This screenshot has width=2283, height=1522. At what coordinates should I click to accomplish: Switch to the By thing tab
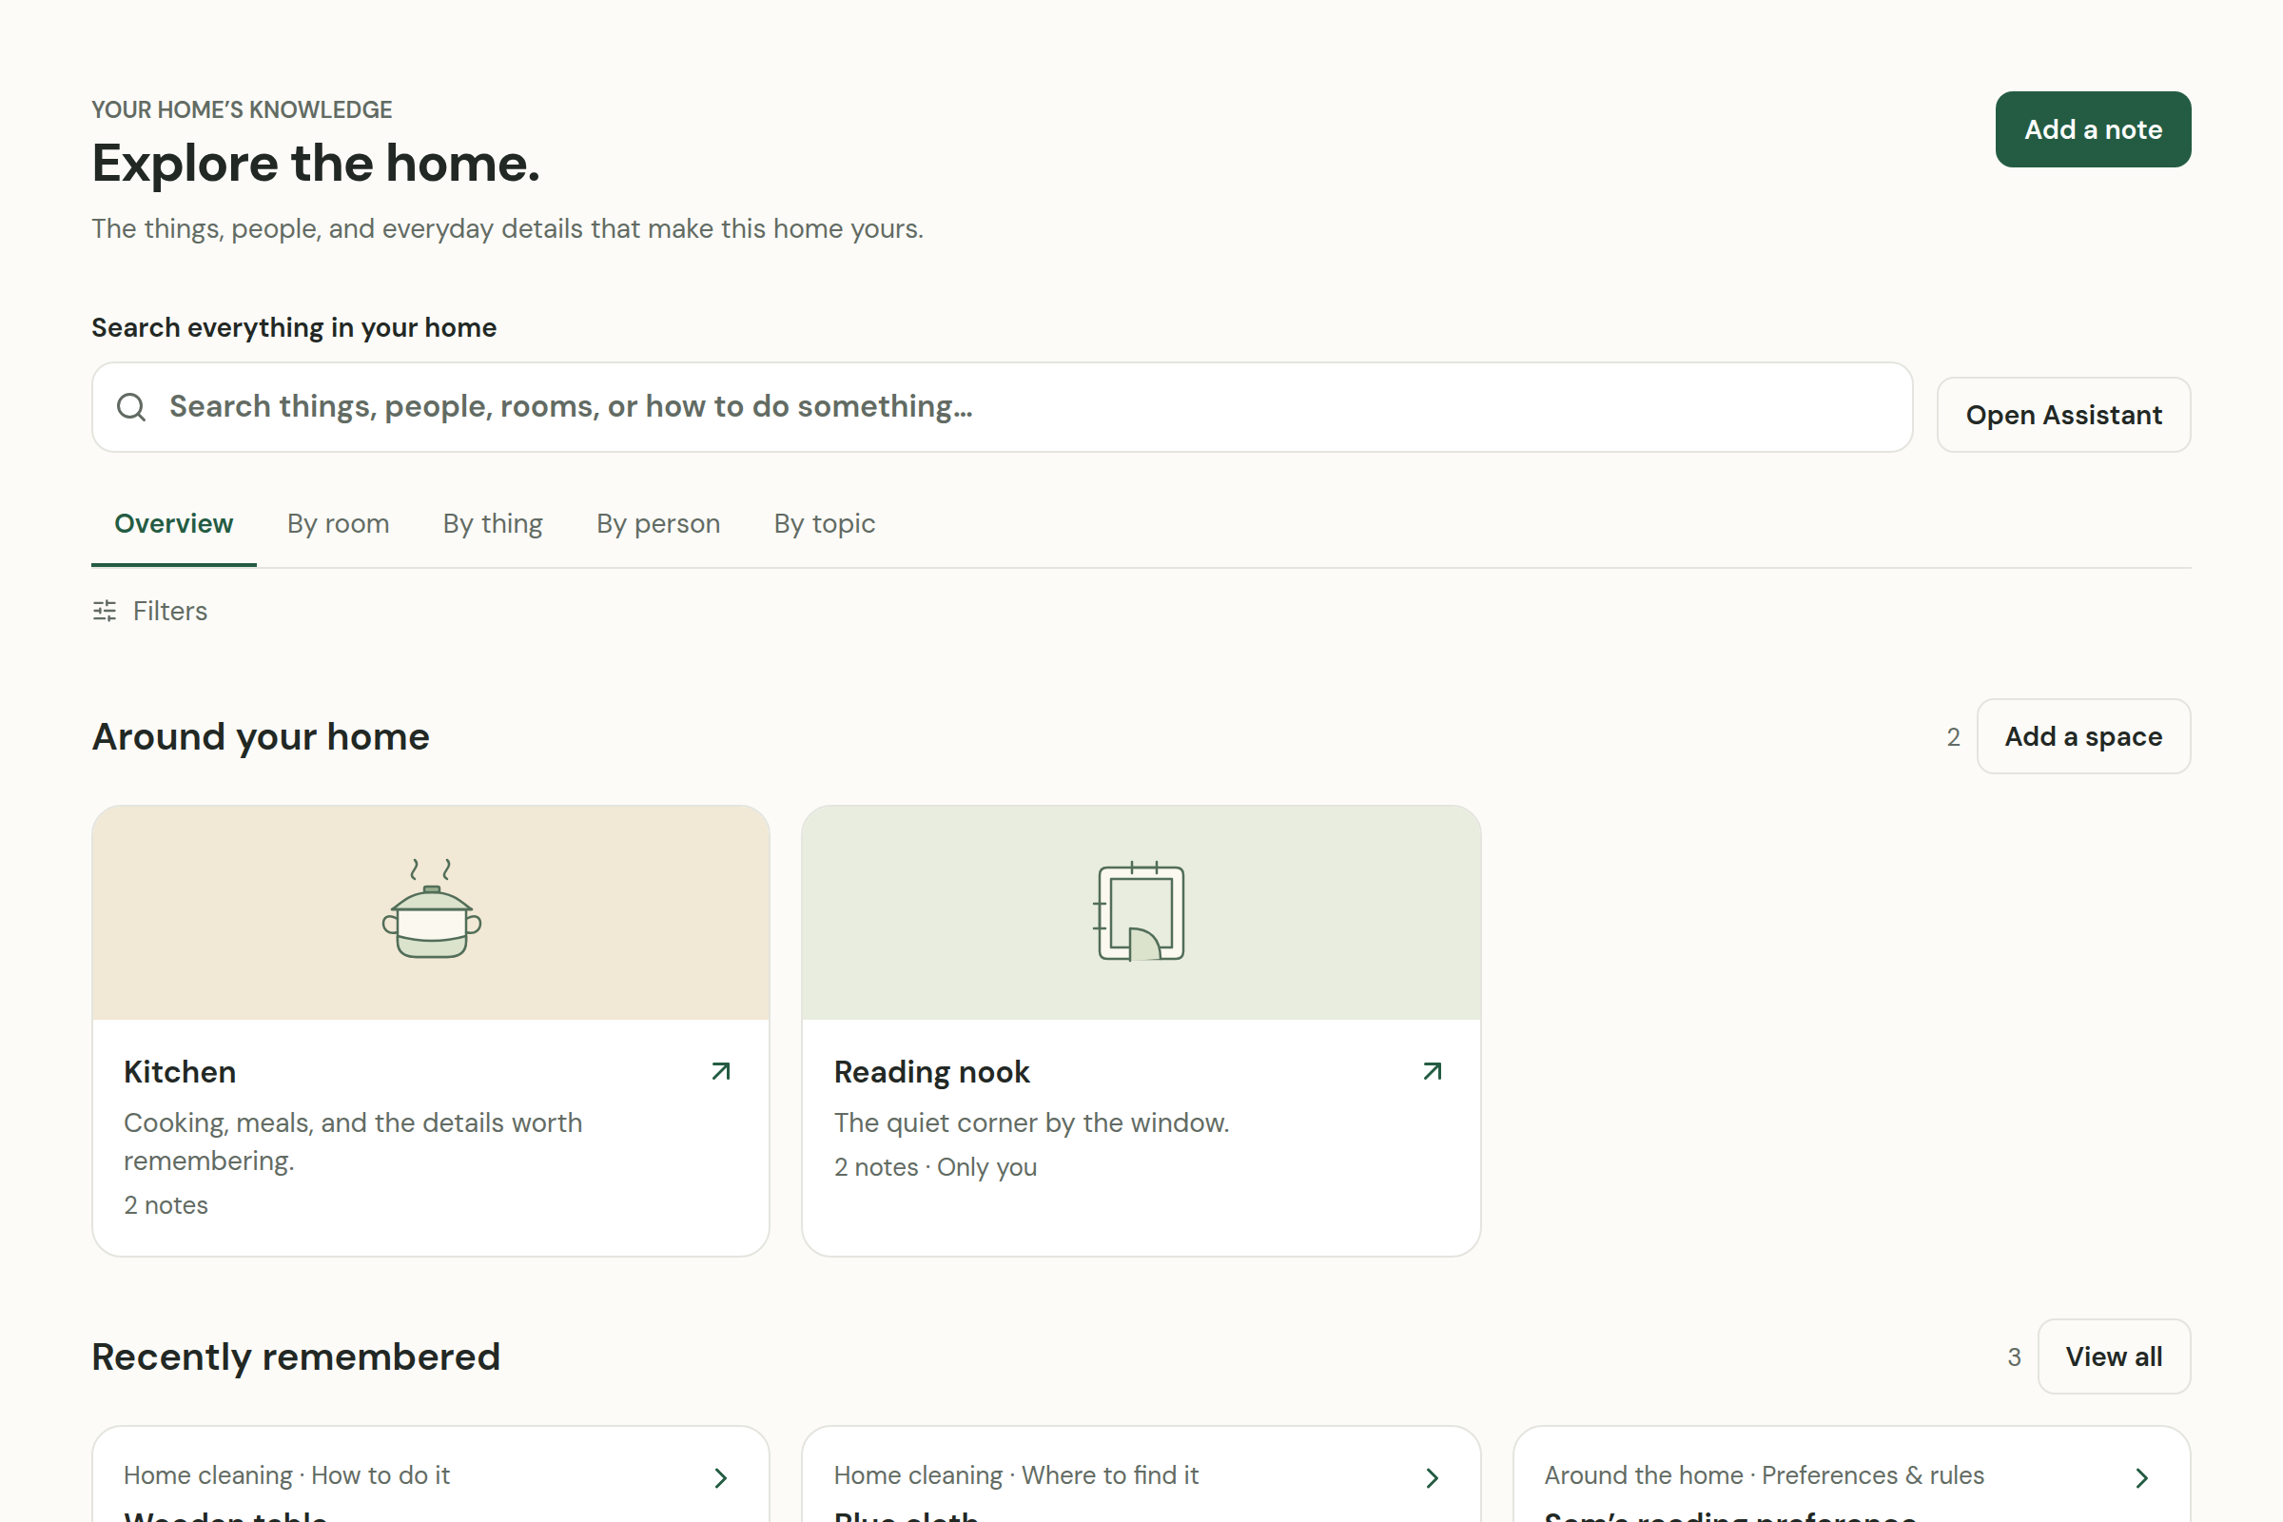(x=492, y=524)
